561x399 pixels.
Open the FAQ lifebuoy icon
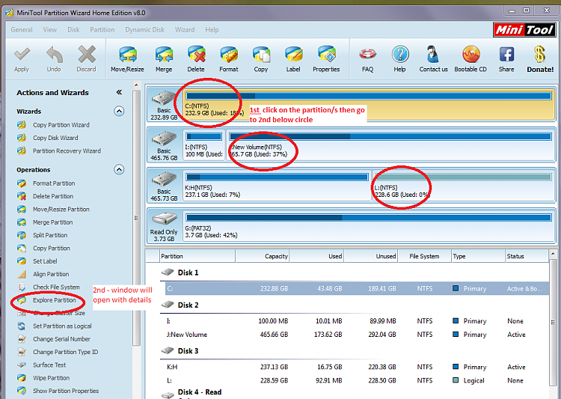368,55
